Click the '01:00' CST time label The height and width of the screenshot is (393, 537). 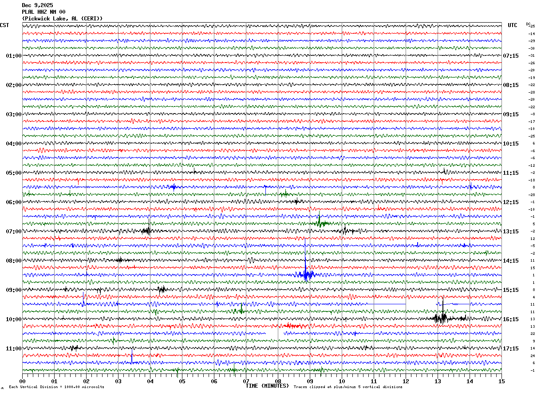coord(14,56)
